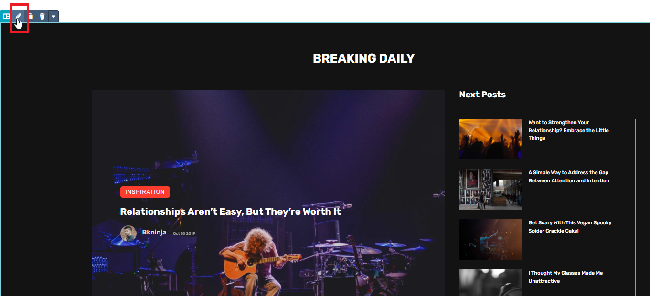
Task: Open the 'Relationships Aren't Easy' post title
Action: point(231,211)
